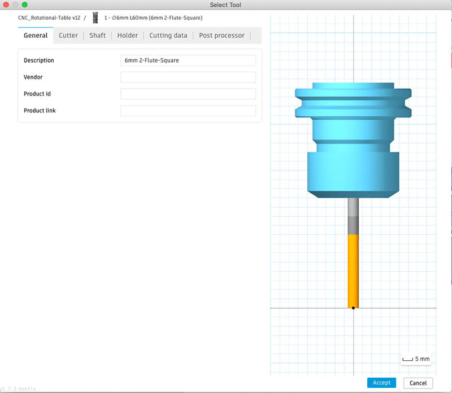Click CNC_Rotational-Table v12 breadcrumb
The height and width of the screenshot is (393, 452).
coord(49,18)
